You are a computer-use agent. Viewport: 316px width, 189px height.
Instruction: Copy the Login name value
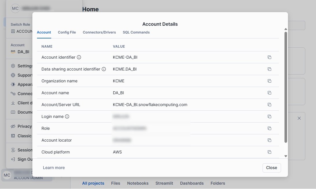click(x=269, y=116)
